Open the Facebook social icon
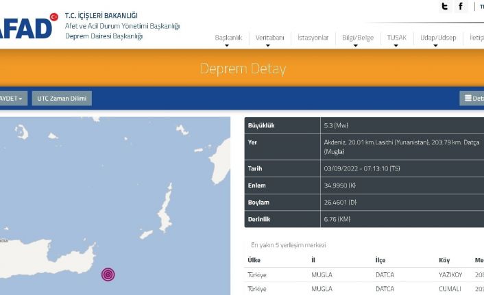484x295 pixels. point(461,7)
